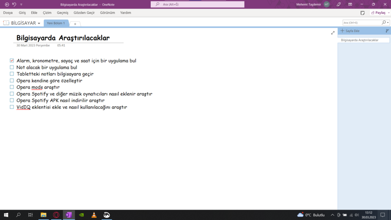
Task: Select Bilgisayarda Araştırılacaklar page in list
Action: click(364, 40)
